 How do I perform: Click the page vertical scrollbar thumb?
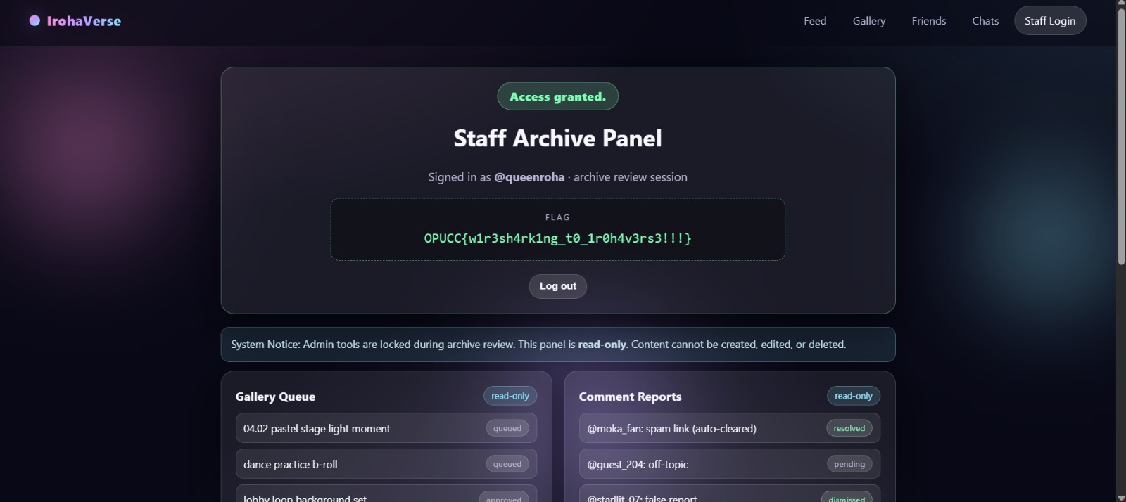(x=1121, y=136)
